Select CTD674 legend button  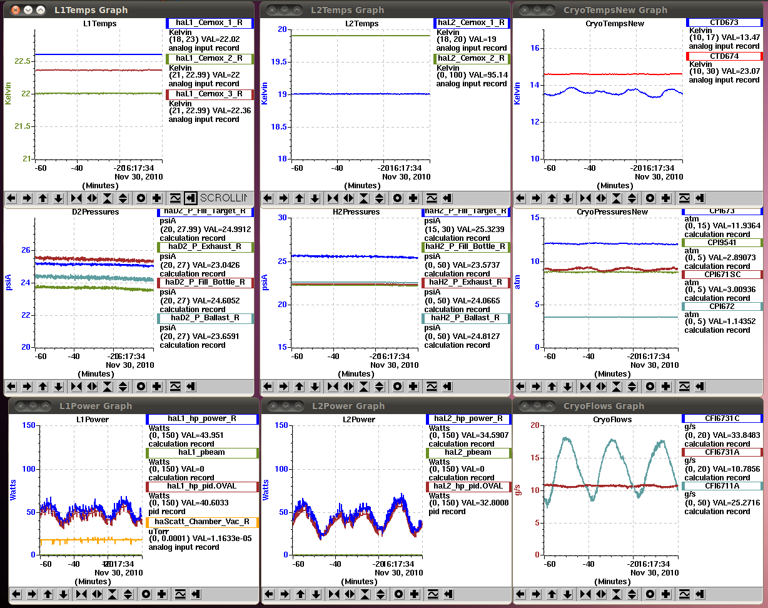[724, 56]
